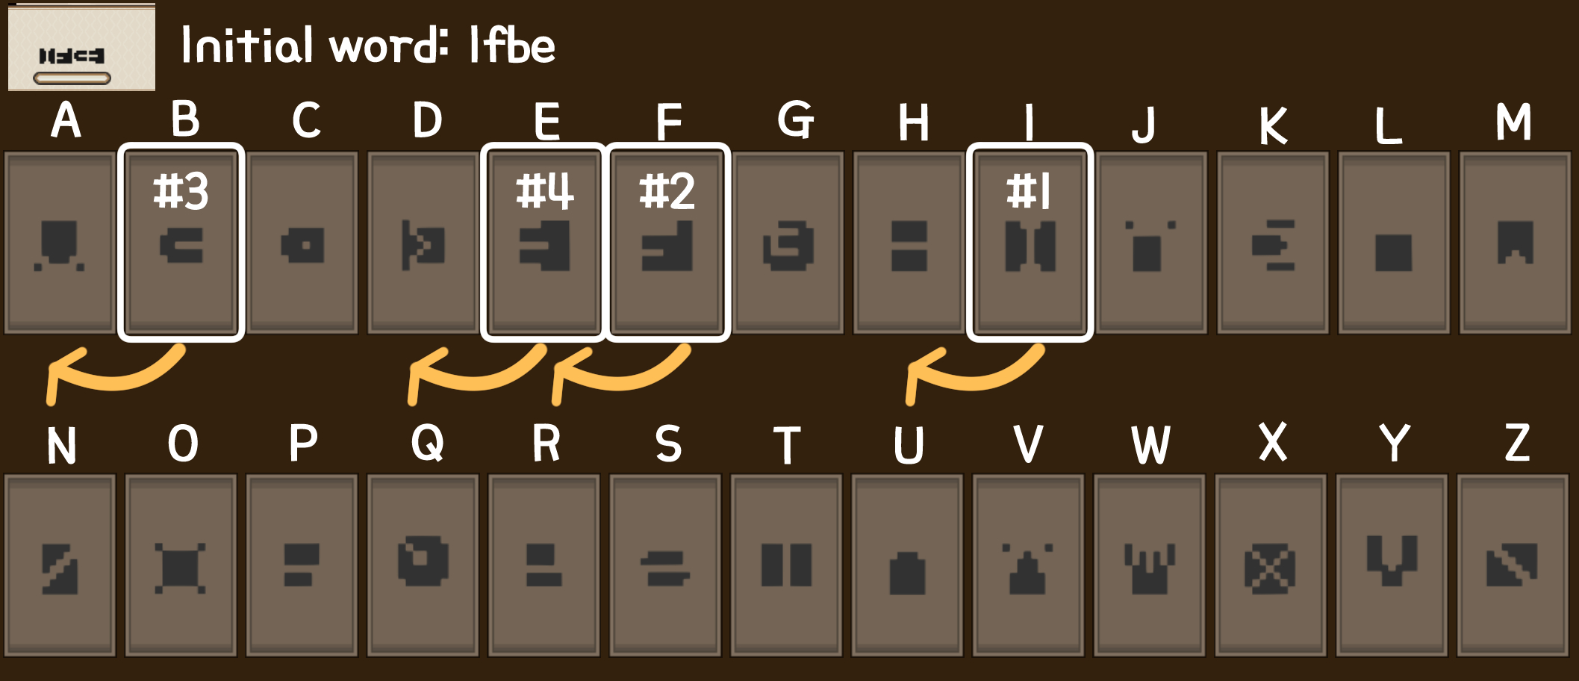
Task: Click the initial word glyph thumbnail
Action: (x=81, y=48)
